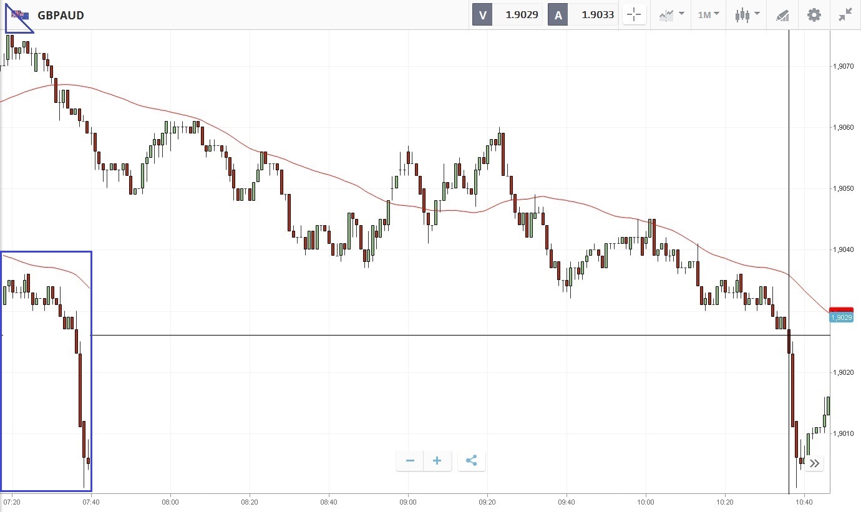Click the 1,9029 current price label
861x512 pixels.
tap(841, 317)
